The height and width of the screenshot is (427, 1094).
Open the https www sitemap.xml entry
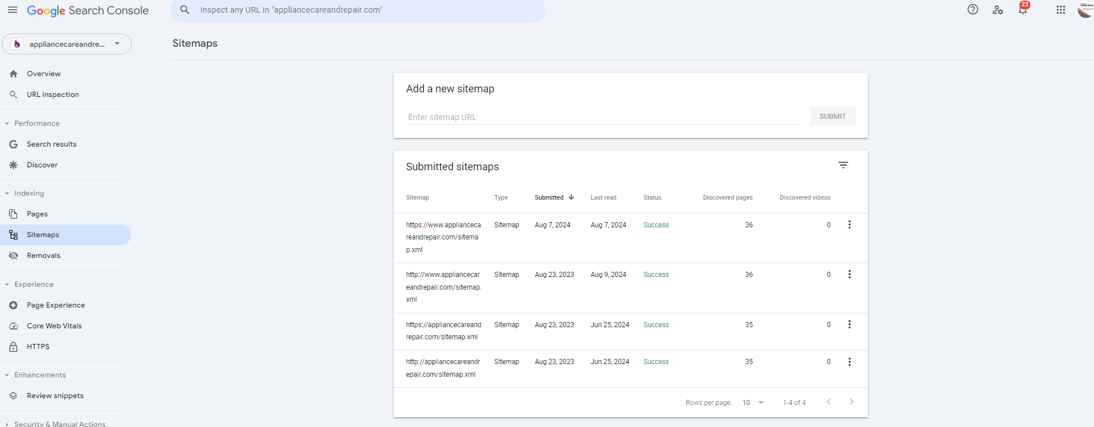(443, 237)
